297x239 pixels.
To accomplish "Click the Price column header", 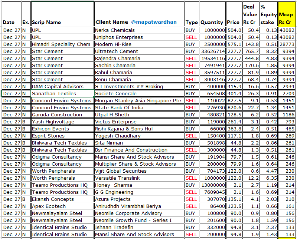I will pos(234,14).
